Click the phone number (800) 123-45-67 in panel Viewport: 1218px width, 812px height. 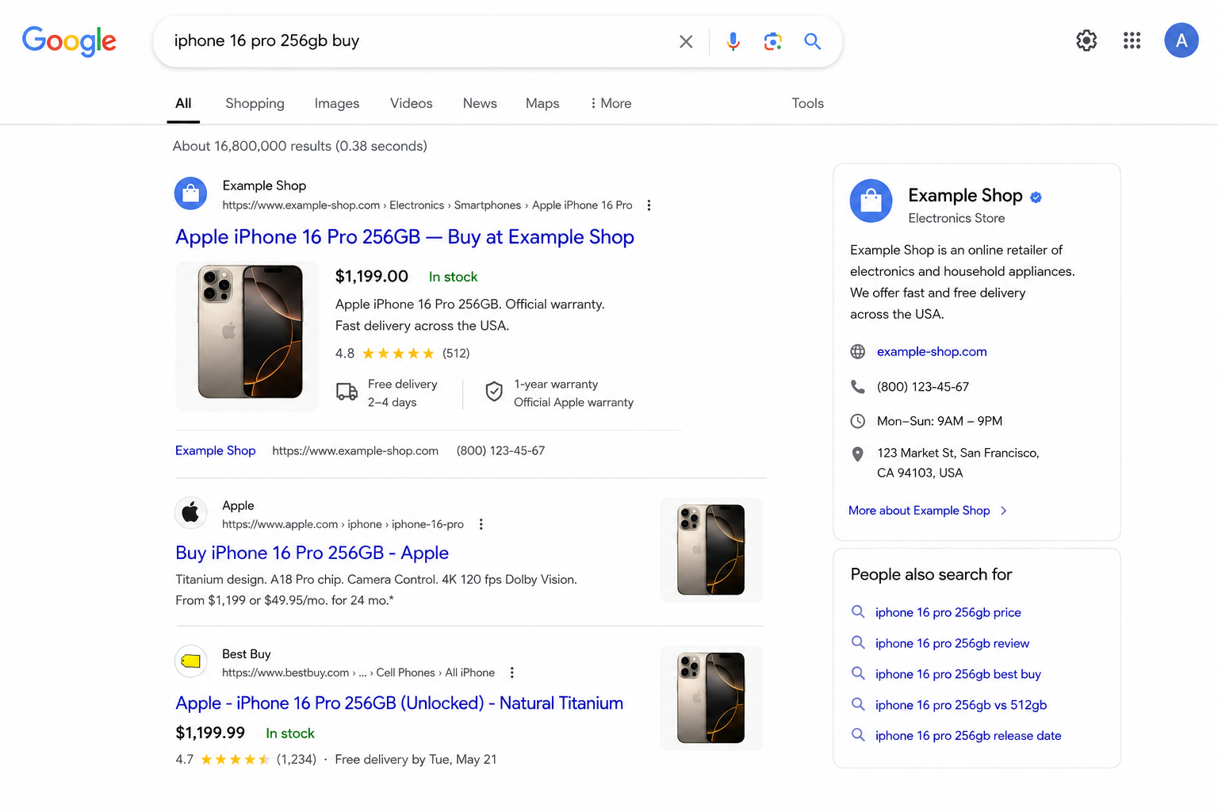click(922, 387)
